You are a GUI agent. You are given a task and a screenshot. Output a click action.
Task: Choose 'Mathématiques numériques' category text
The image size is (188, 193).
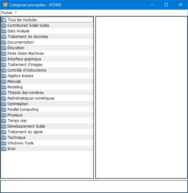(x=31, y=98)
